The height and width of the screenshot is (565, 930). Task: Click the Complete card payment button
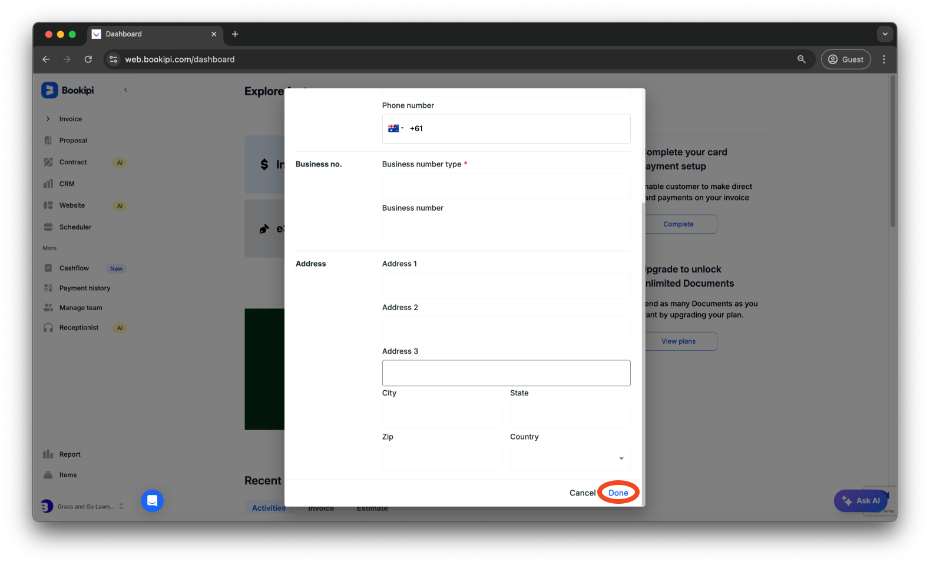(679, 224)
